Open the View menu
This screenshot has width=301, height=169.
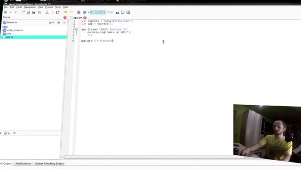click(40, 7)
